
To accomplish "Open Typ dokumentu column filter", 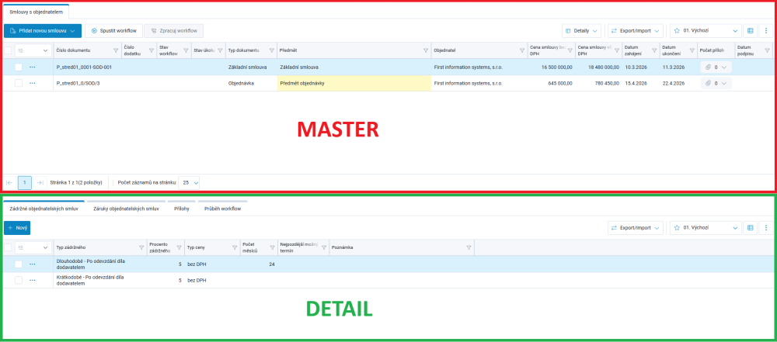I will pos(271,50).
